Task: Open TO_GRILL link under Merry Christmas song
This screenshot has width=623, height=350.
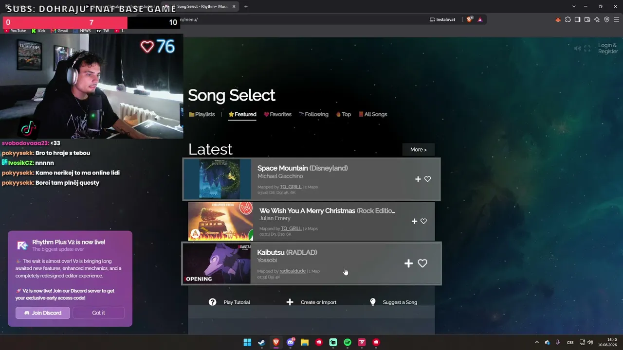Action: [x=291, y=228]
